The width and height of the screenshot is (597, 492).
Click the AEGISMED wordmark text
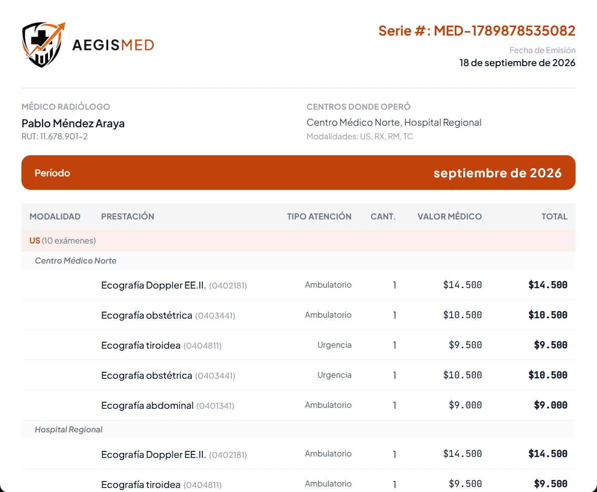(x=113, y=45)
